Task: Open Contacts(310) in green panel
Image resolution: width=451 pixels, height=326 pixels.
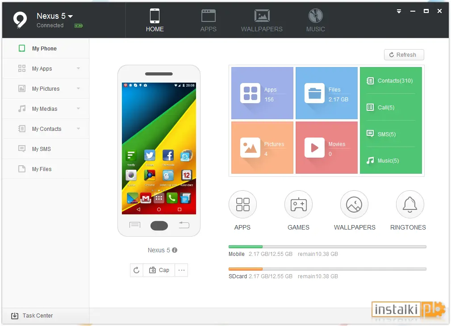Action: click(x=391, y=81)
